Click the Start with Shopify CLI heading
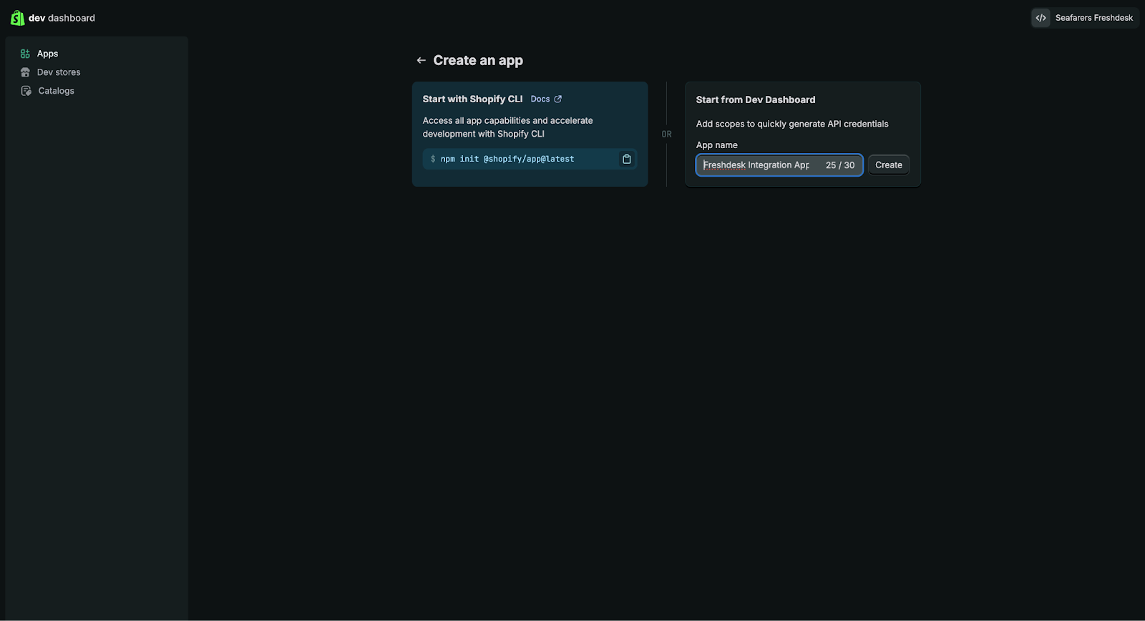1145x621 pixels. coord(472,99)
